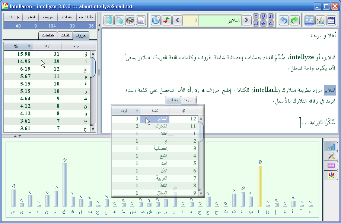Select the letter ل row showing 15.98
Viewport: 341px width, 223px height.
tap(47, 54)
